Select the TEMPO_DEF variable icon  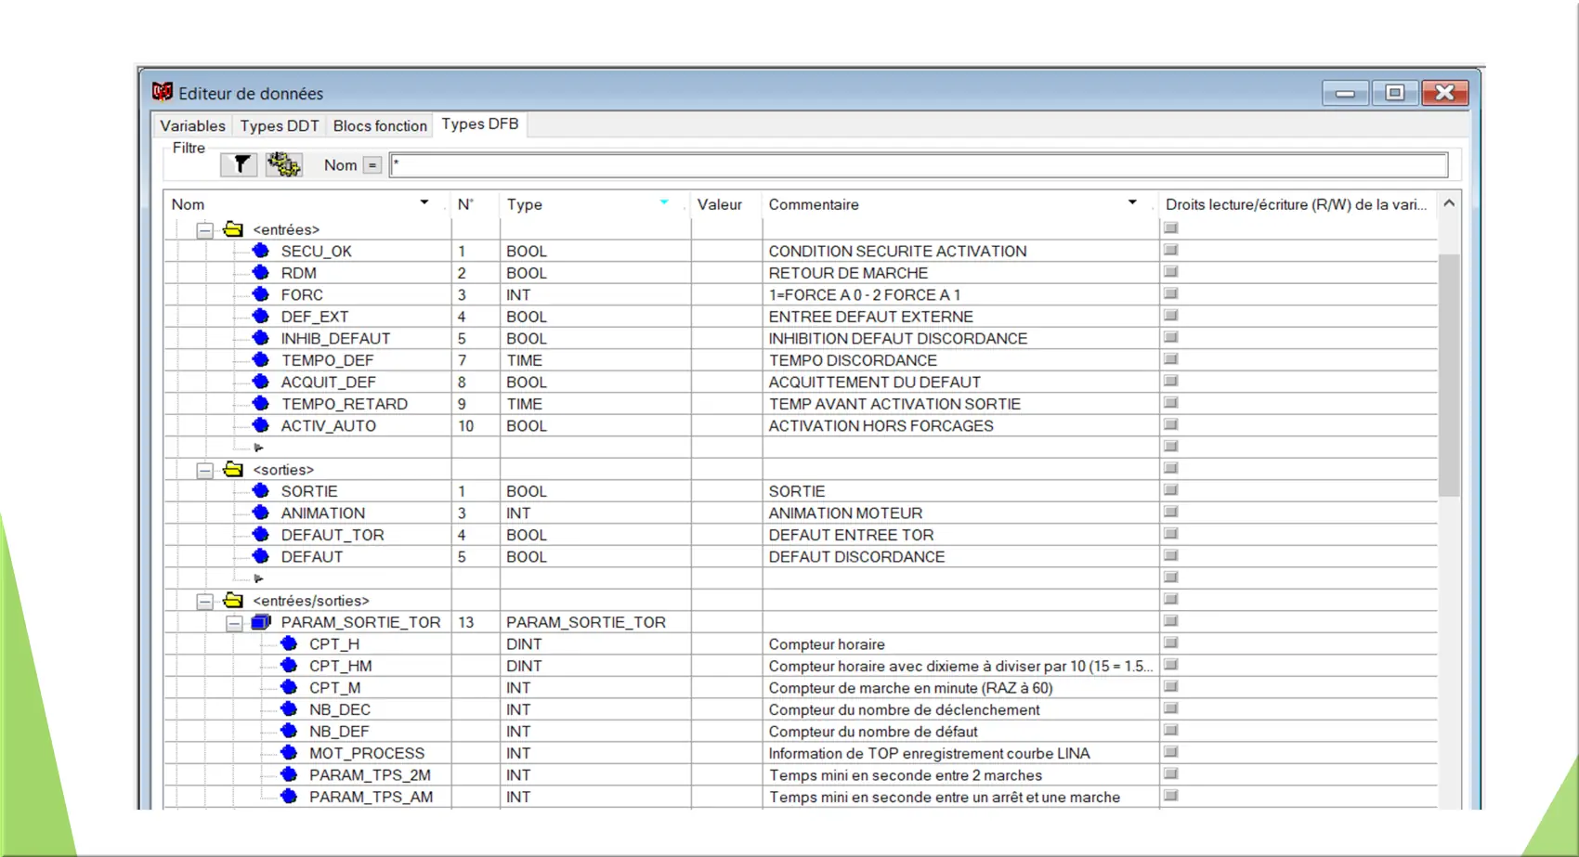tap(261, 359)
